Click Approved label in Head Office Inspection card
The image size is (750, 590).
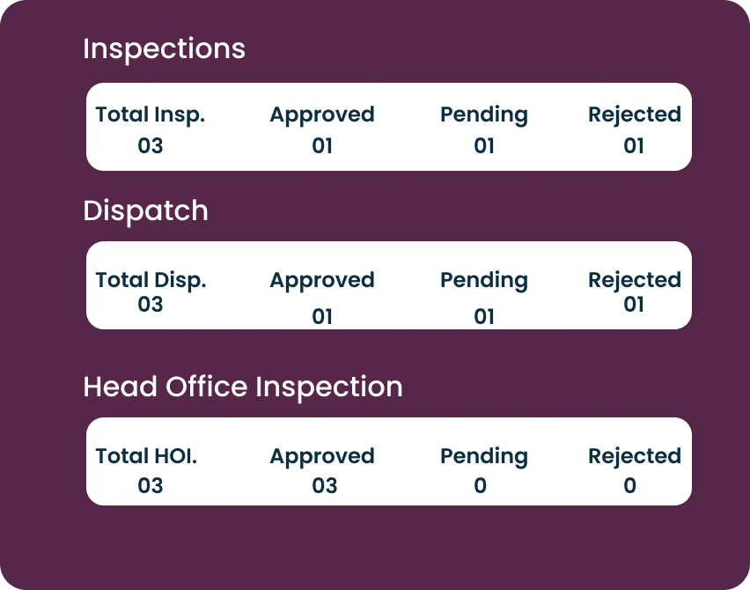[322, 456]
